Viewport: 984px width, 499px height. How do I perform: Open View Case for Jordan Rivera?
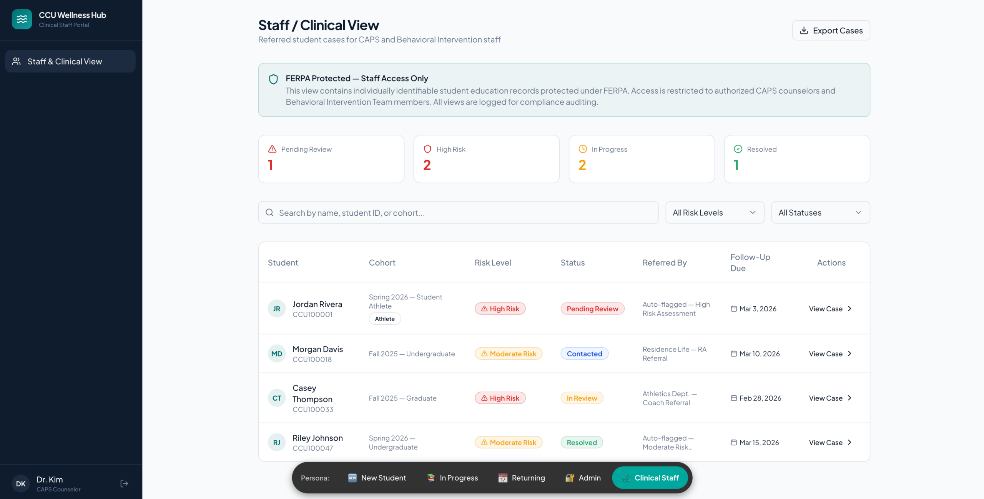(830, 309)
